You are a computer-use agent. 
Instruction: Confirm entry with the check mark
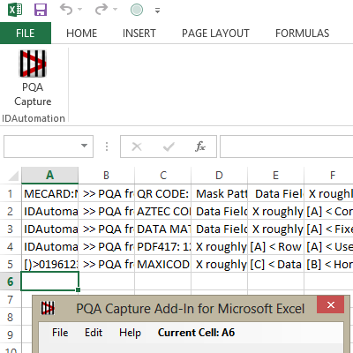pyautogui.click(x=169, y=146)
